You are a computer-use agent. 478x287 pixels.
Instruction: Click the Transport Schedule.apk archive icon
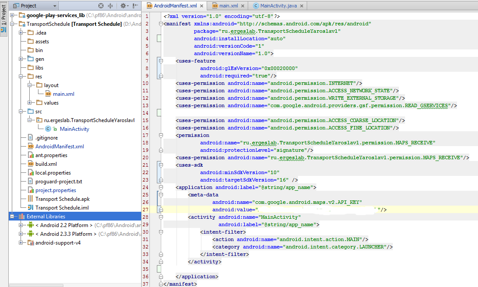[x=30, y=199]
